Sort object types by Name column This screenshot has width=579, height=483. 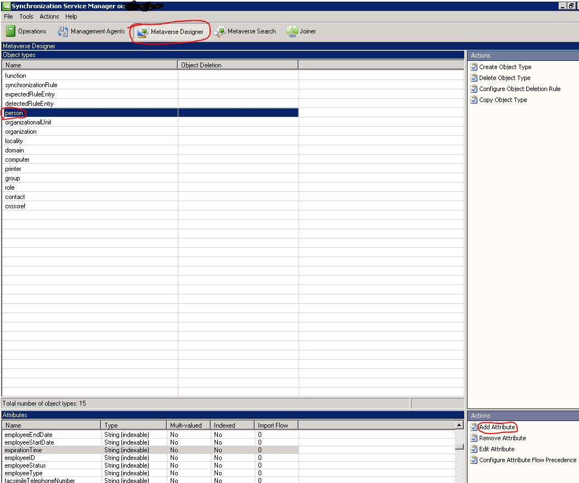89,65
